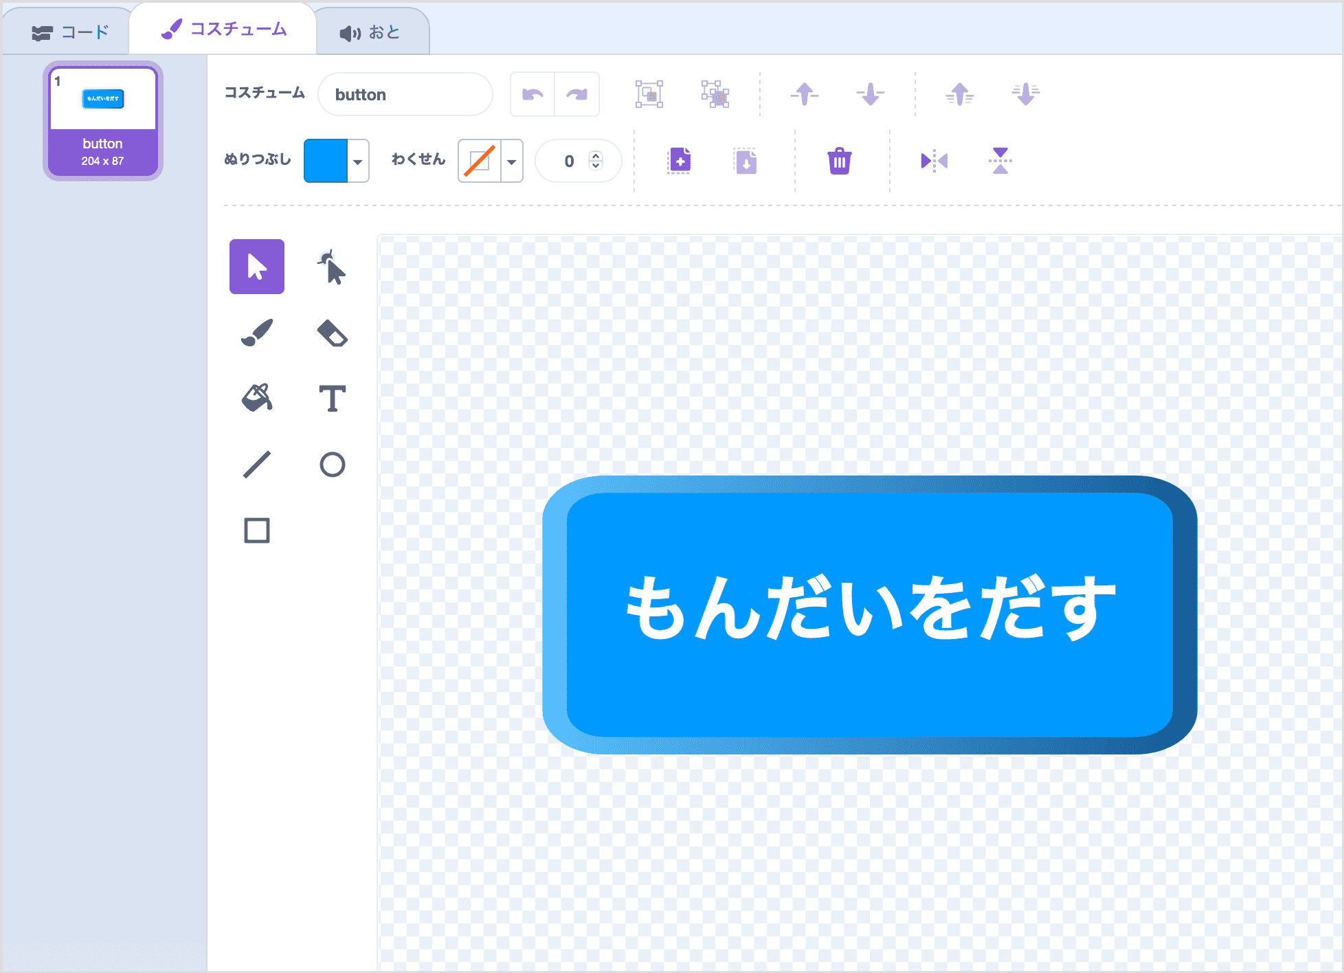The height and width of the screenshot is (973, 1344).
Task: Open the わくせん outline color dropdown
Action: [511, 161]
